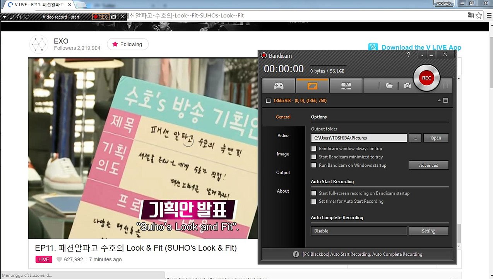Click new tab button in browser
The height and width of the screenshot is (279, 493).
tap(81, 5)
